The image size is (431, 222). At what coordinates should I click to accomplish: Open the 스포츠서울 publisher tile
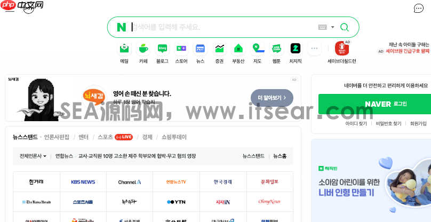pyautogui.click(x=83, y=202)
